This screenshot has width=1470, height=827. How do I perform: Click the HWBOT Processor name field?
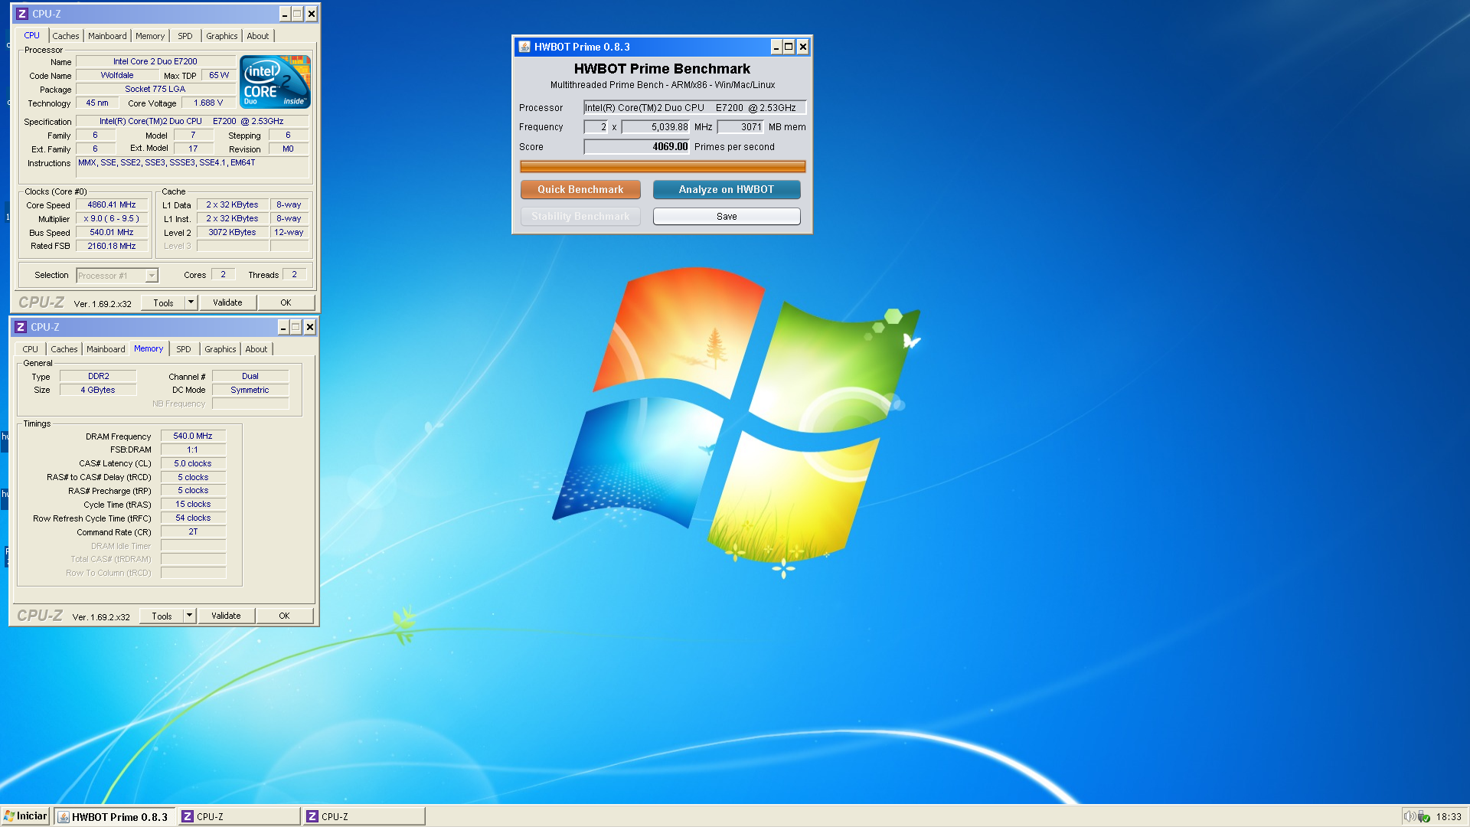click(x=694, y=108)
